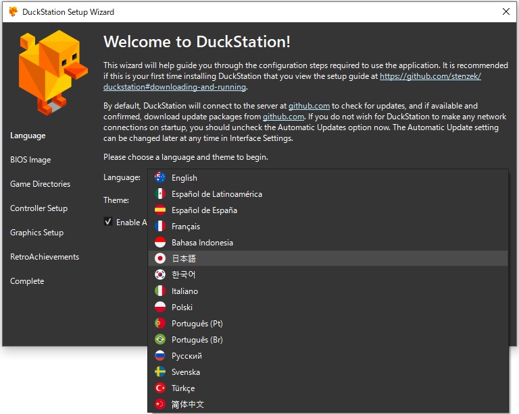Click the 'Language:' field label
Viewport: 519px width, 414px height.
pos(122,177)
